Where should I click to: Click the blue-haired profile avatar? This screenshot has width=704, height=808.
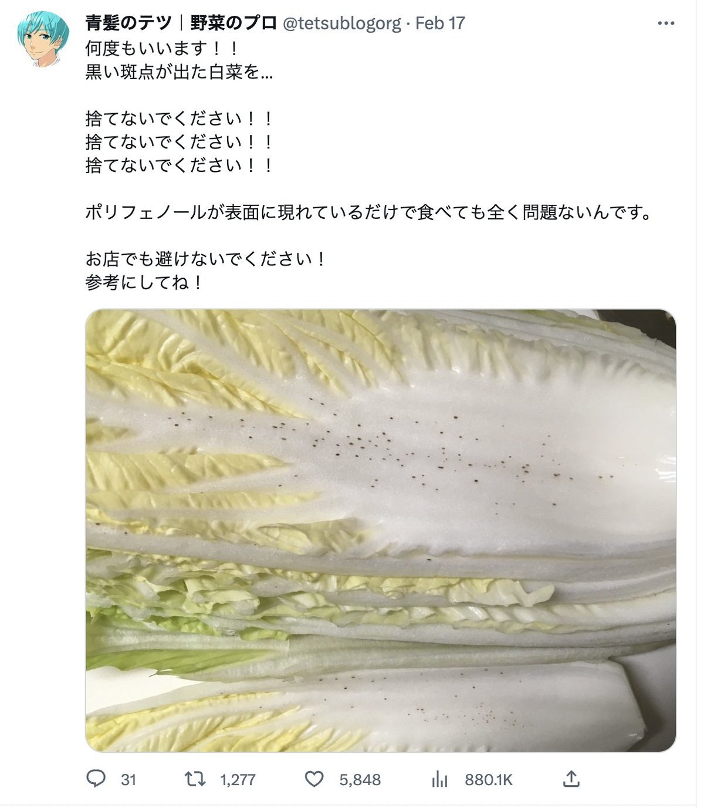(x=43, y=39)
